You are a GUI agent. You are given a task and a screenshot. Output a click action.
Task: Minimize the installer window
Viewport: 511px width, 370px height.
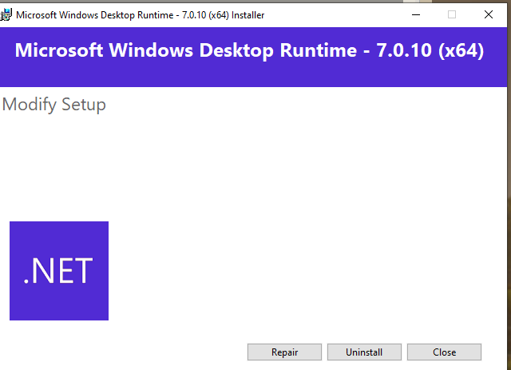[416, 14]
